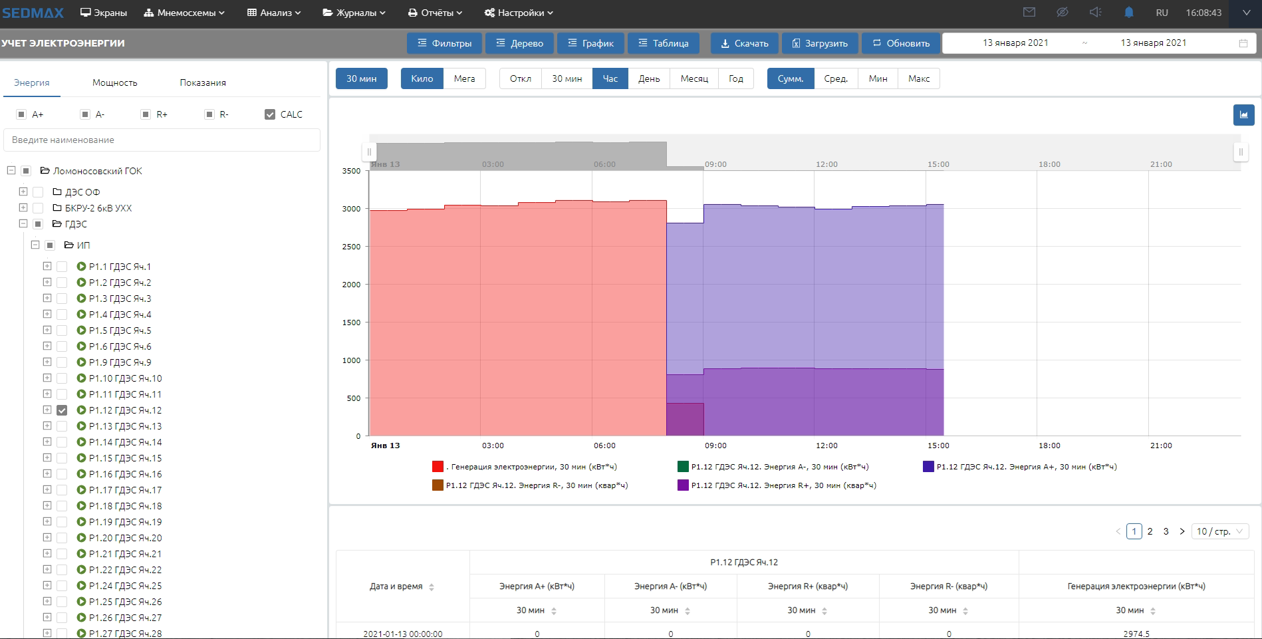This screenshot has height=639, width=1262.
Task: Click the mail envelope icon in header
Action: click(x=1029, y=13)
